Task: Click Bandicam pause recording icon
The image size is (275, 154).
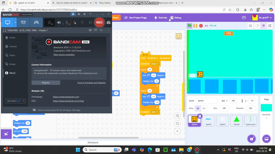Action: click(90, 23)
